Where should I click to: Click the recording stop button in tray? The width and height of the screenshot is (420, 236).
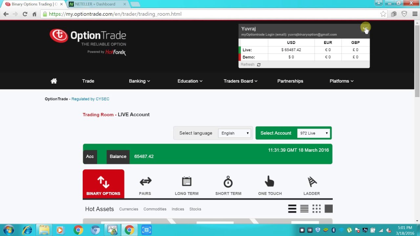(302, 230)
